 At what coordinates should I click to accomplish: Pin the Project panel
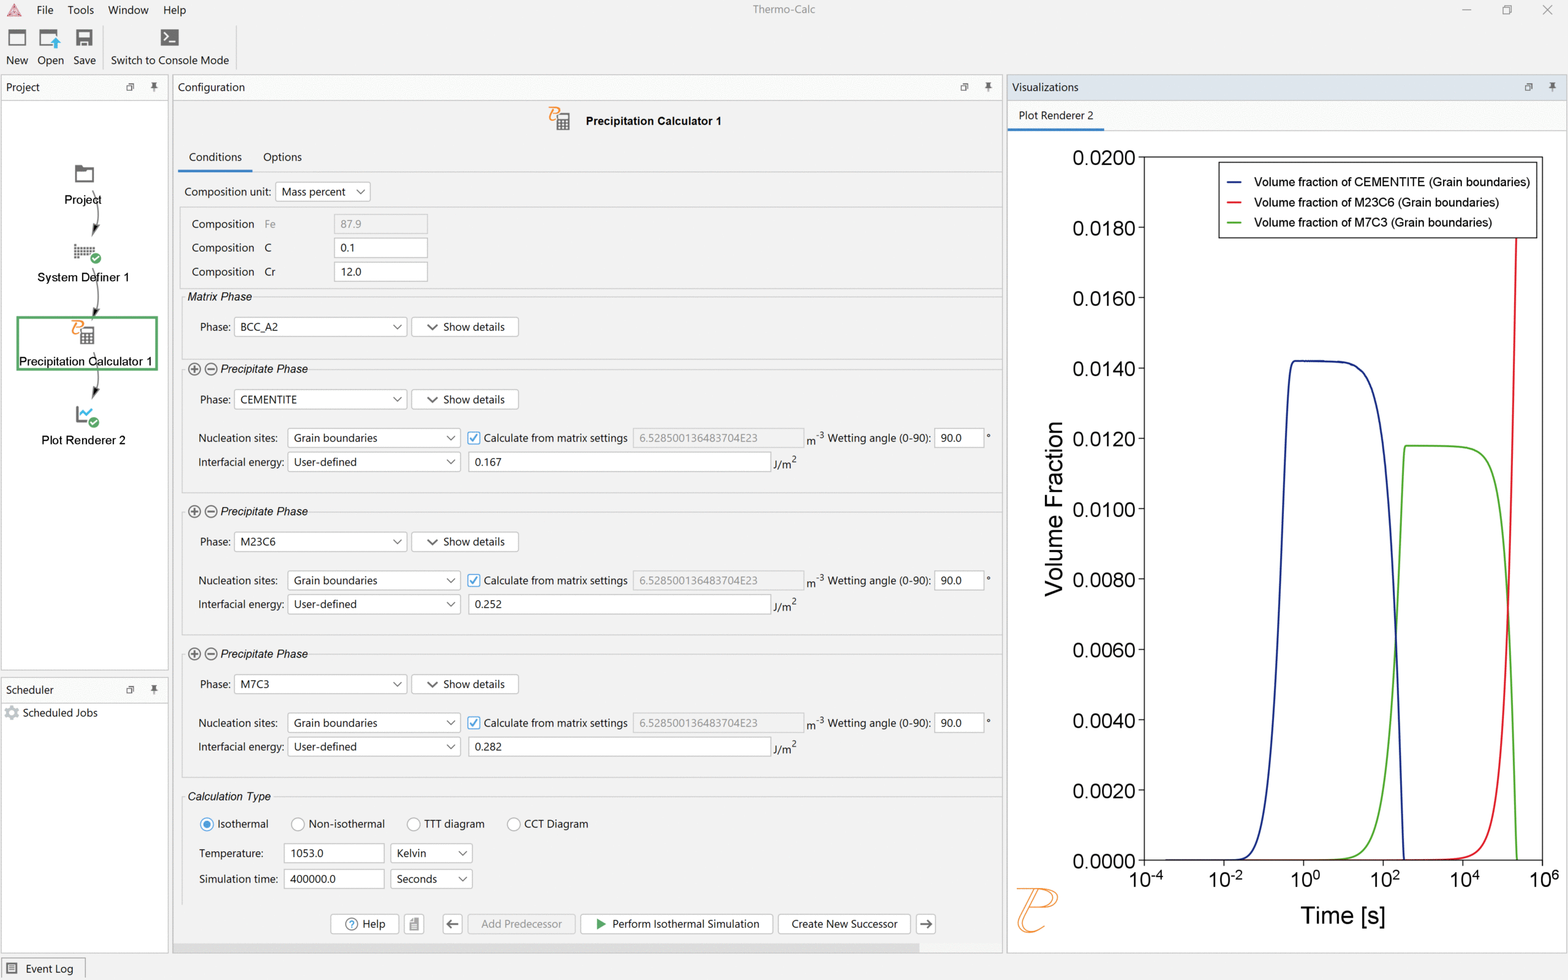pyautogui.click(x=154, y=87)
